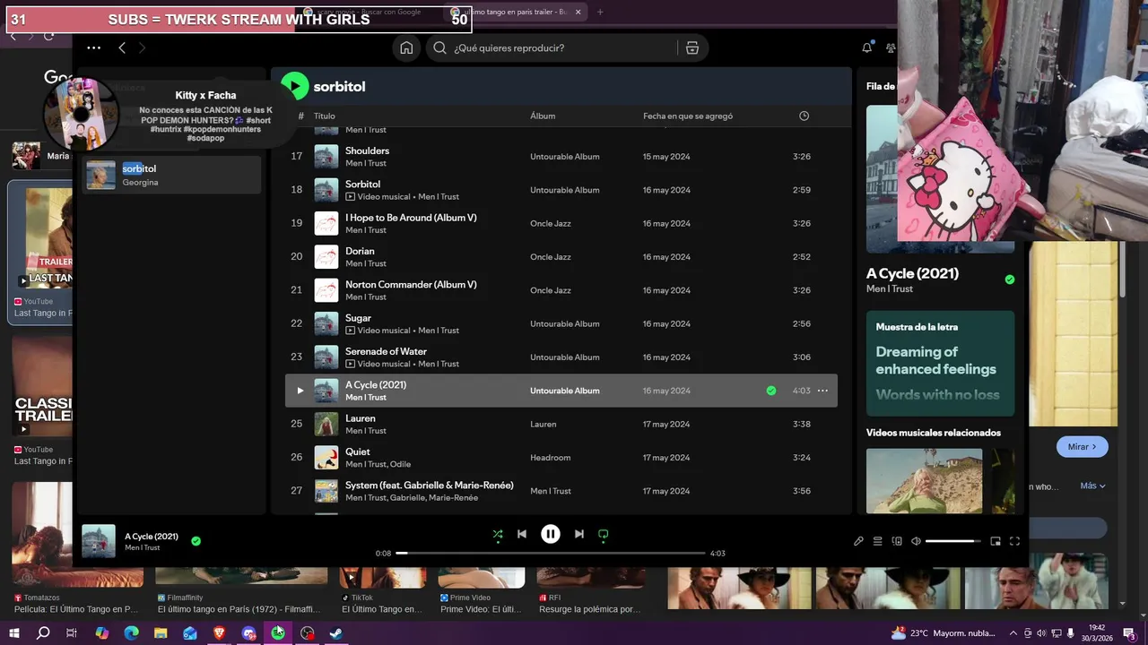Viewport: 1148px width, 645px height.
Task: Pause the current song
Action: (551, 534)
